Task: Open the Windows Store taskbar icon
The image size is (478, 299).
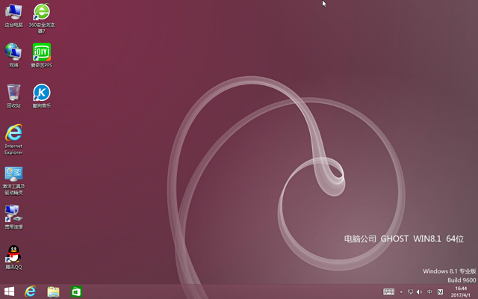Action: (76, 291)
